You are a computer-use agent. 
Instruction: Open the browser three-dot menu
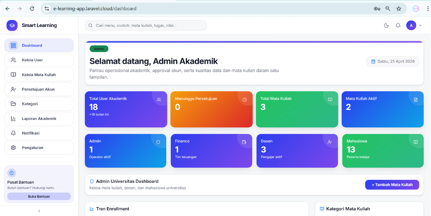[428, 9]
